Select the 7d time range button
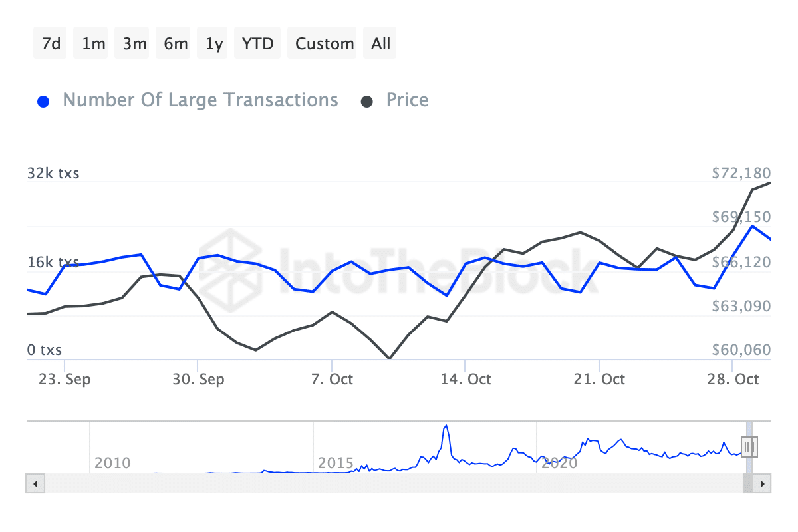The image size is (798, 532). [x=51, y=44]
